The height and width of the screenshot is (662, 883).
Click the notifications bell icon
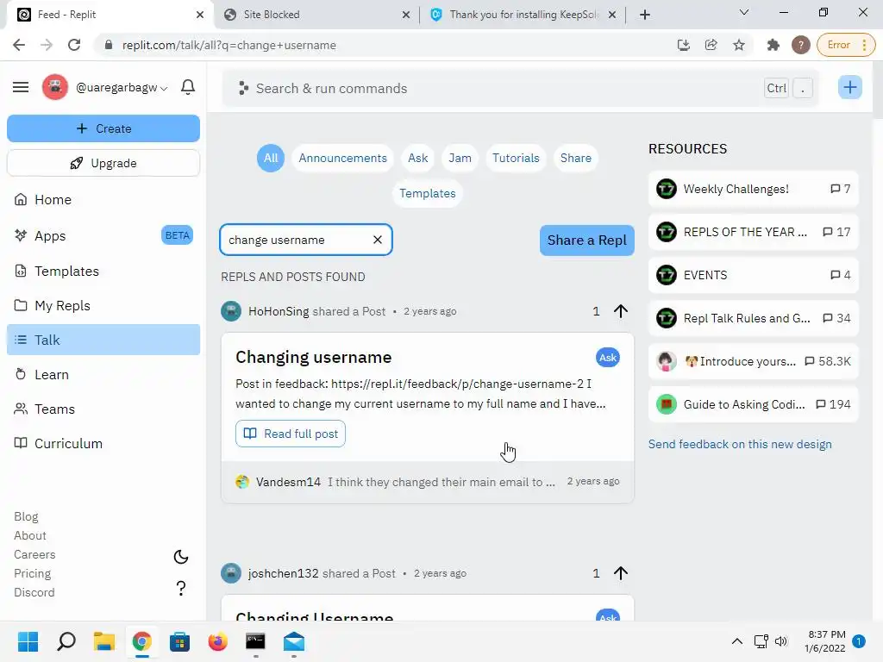(x=188, y=87)
